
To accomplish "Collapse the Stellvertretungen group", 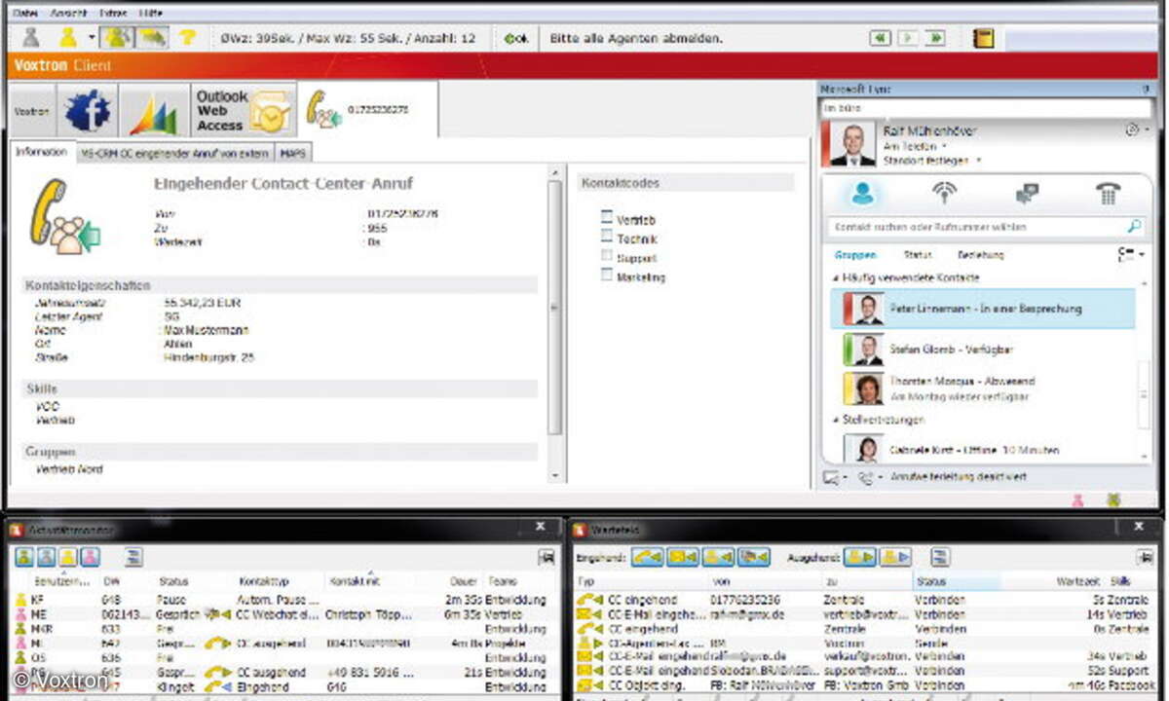I will [834, 420].
